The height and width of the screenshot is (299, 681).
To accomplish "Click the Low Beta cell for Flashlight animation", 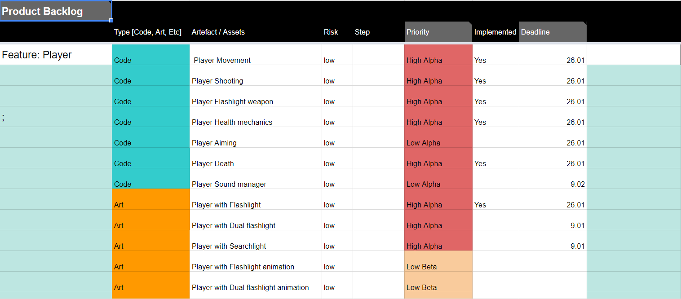I will click(x=438, y=267).
